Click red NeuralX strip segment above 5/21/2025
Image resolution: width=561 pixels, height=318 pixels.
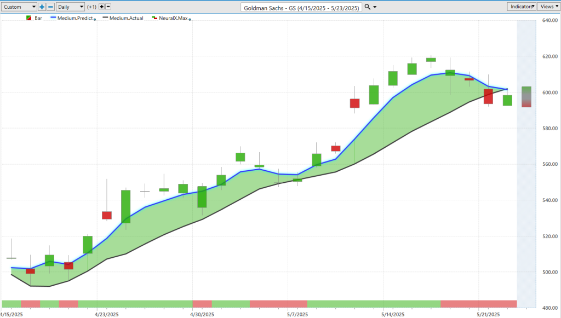coord(479,304)
